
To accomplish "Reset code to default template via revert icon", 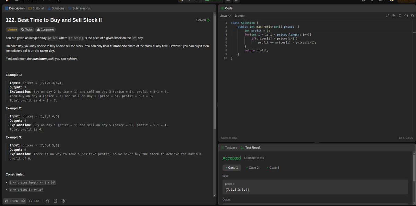I will pyautogui.click(x=412, y=16).
